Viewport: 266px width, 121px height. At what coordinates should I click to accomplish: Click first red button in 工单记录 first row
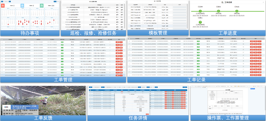point(252,41)
